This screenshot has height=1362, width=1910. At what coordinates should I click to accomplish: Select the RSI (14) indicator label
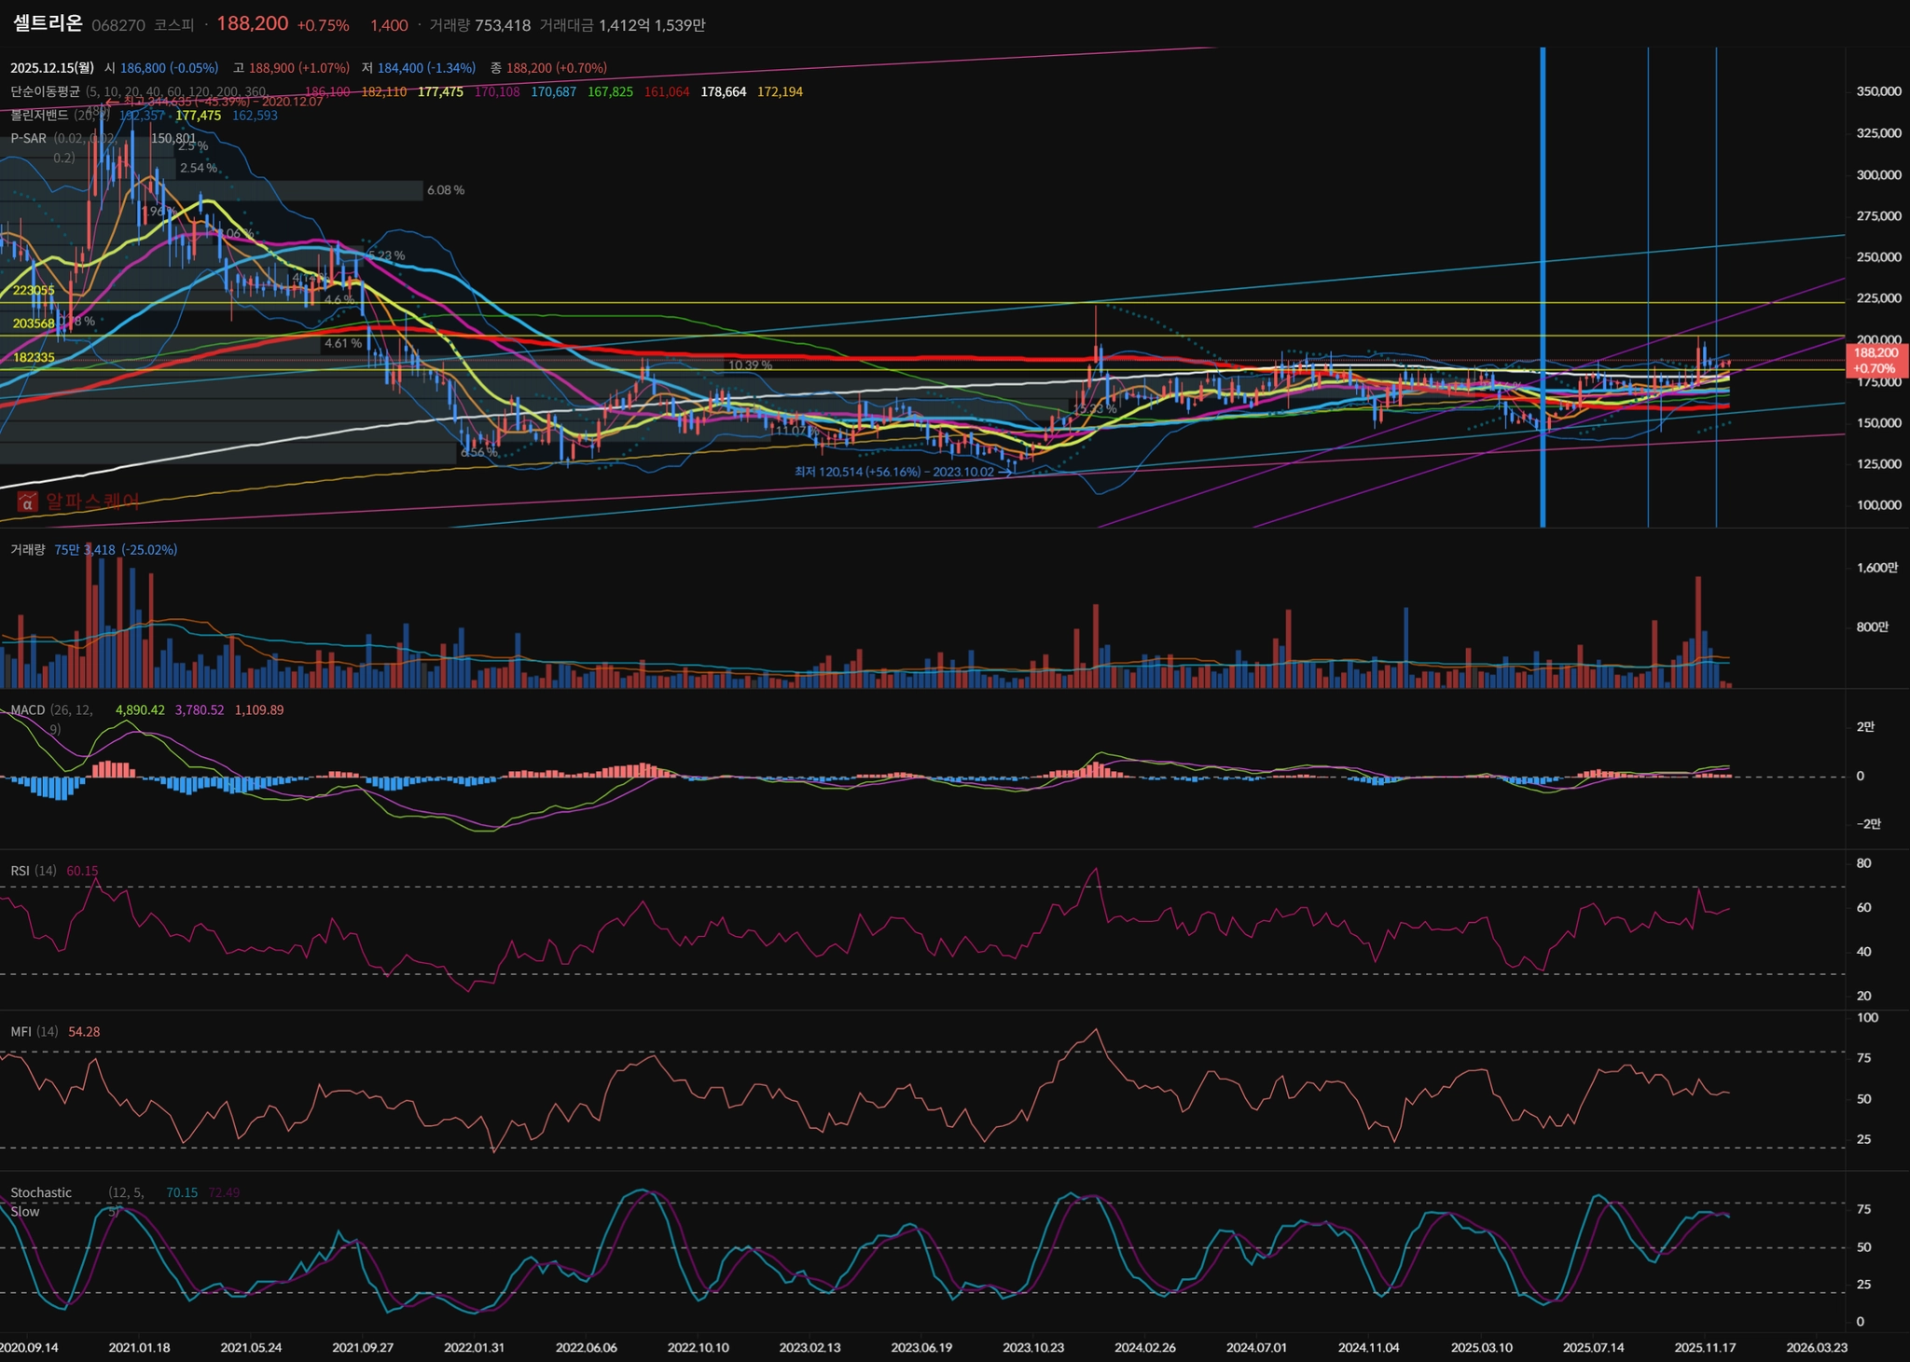(33, 871)
